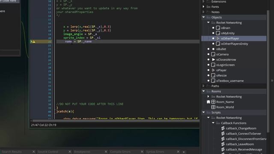
Task: Click the oTextbox_username object icon
Action: click(213, 81)
